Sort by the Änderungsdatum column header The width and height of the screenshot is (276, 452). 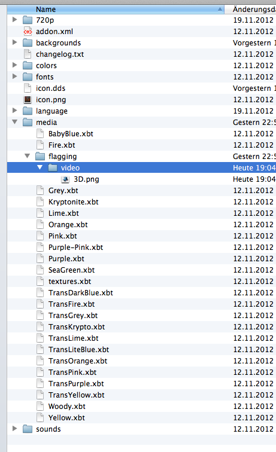(251, 9)
